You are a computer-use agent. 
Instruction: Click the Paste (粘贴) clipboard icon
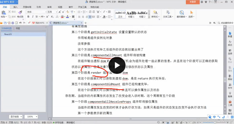[x=3, y=13]
